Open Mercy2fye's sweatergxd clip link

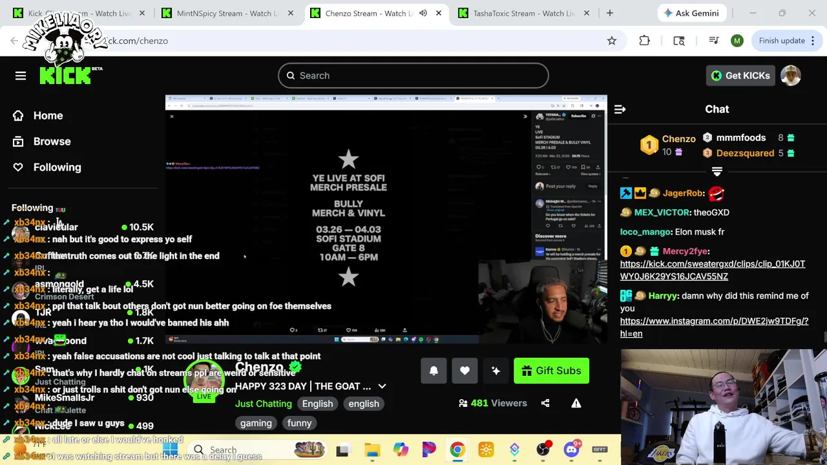pos(713,270)
